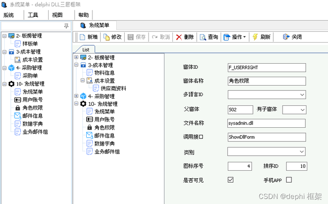Open the 多语言ID dropdown
This screenshot has width=328, height=204.
click(302, 95)
